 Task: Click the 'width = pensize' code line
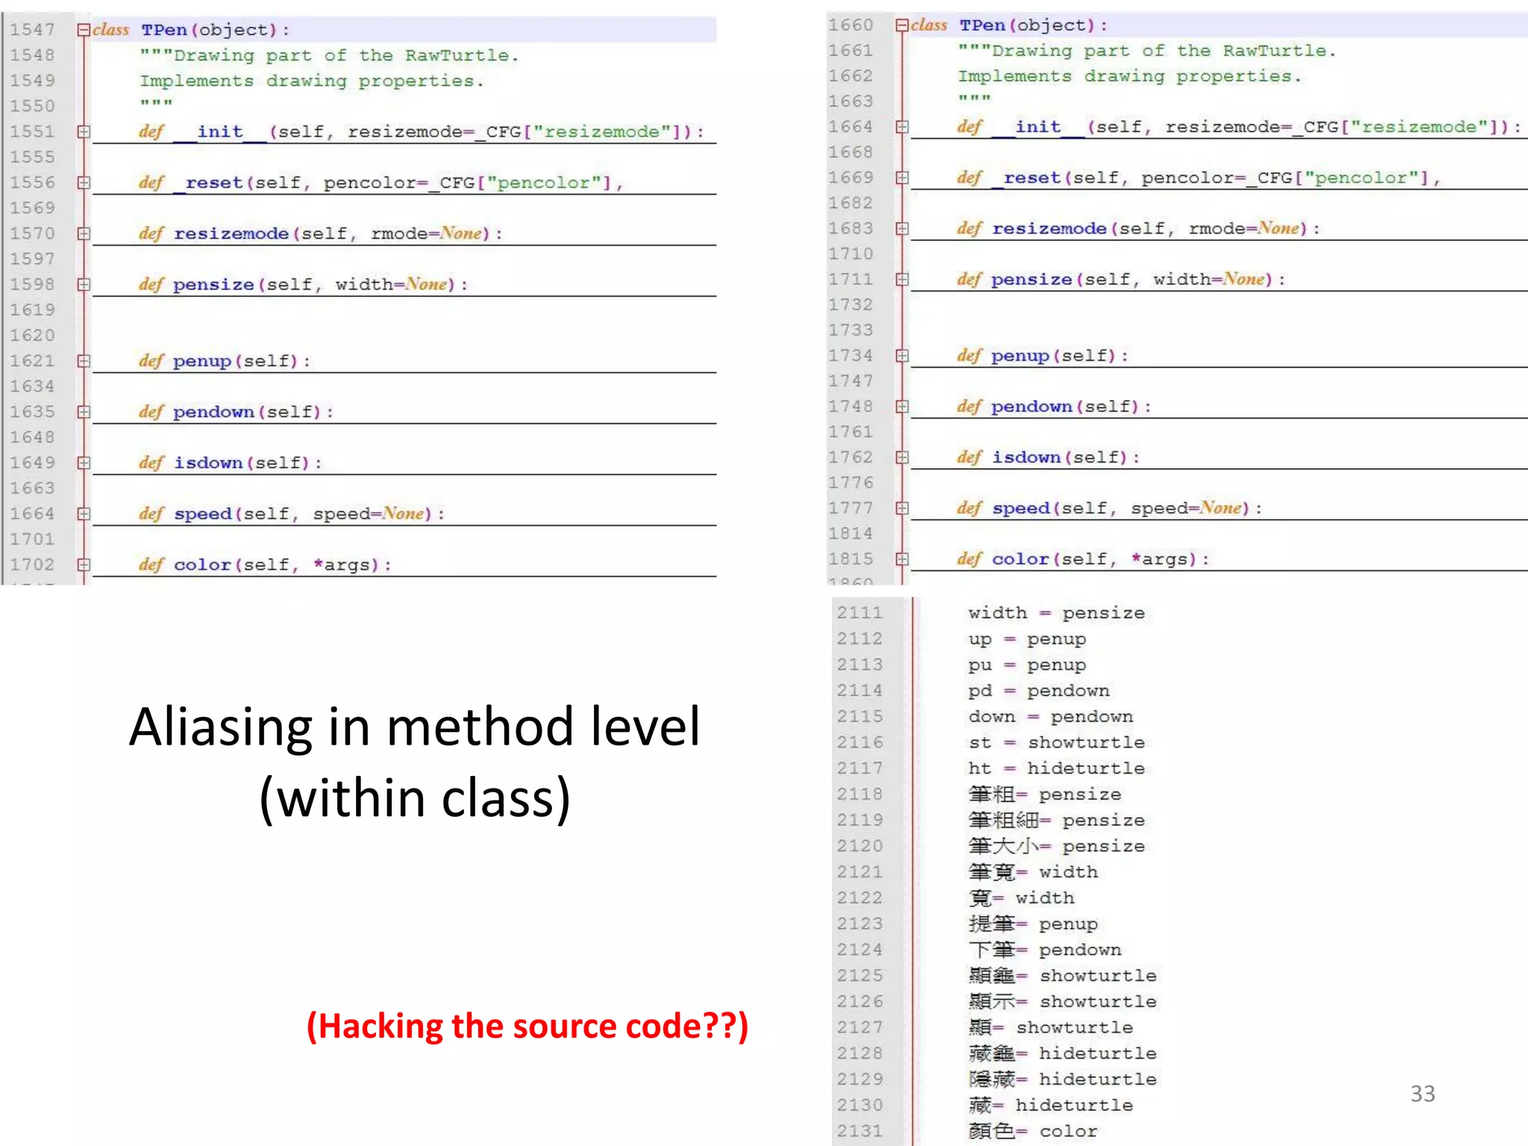point(1056,613)
